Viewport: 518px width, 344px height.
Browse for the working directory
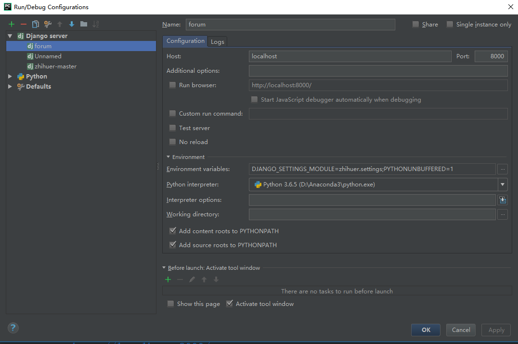coord(503,214)
